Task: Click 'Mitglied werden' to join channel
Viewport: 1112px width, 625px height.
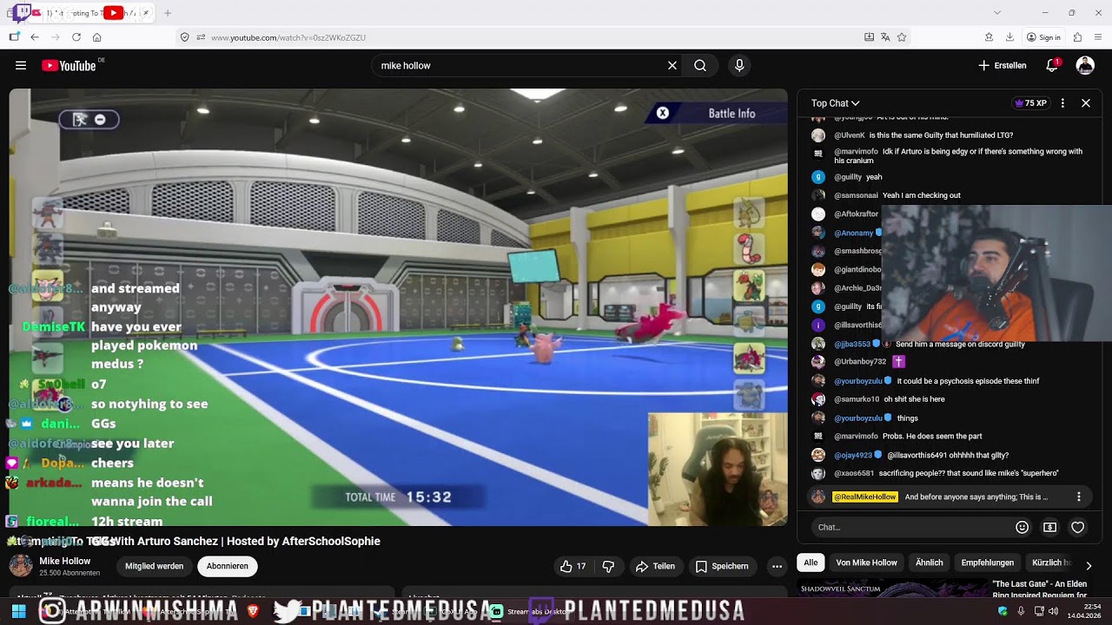Action: coord(154,566)
